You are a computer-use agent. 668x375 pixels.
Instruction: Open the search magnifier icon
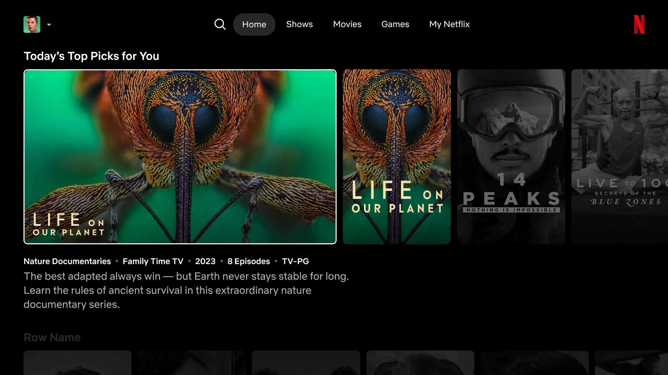pyautogui.click(x=220, y=24)
